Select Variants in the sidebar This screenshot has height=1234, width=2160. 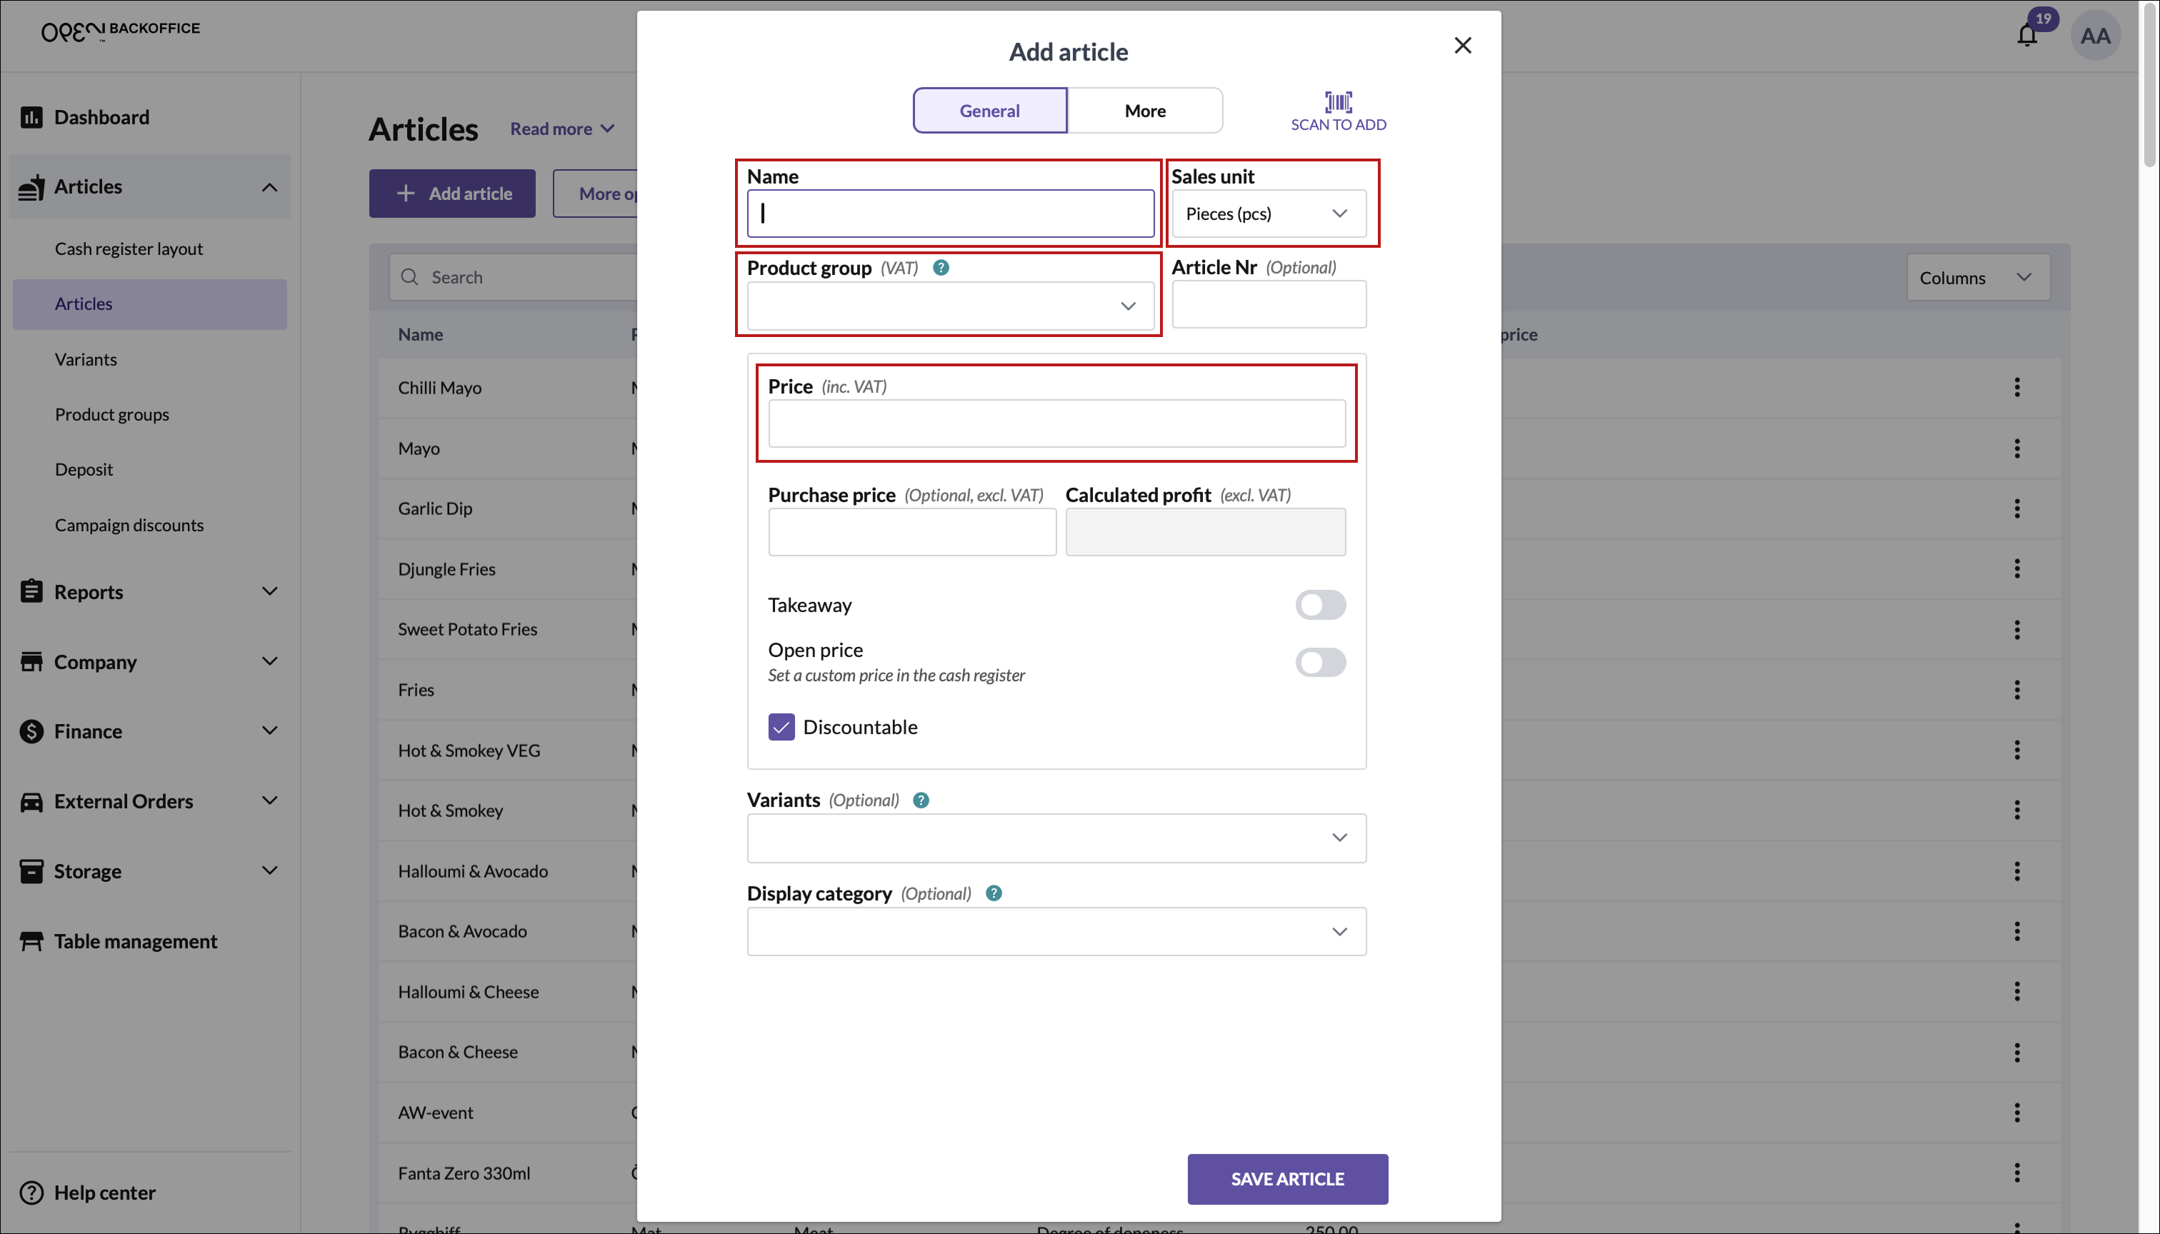point(86,359)
